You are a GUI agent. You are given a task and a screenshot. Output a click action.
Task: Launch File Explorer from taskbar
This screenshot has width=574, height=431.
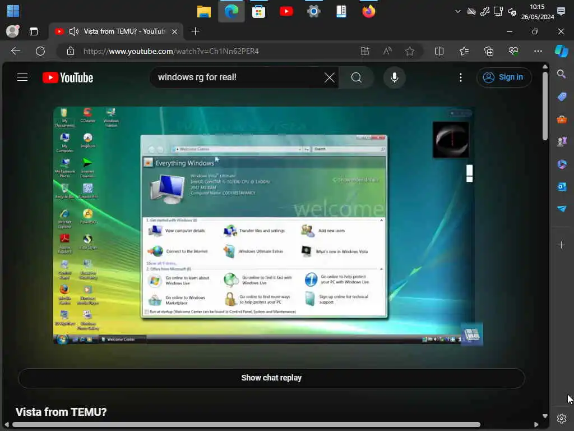point(204,11)
